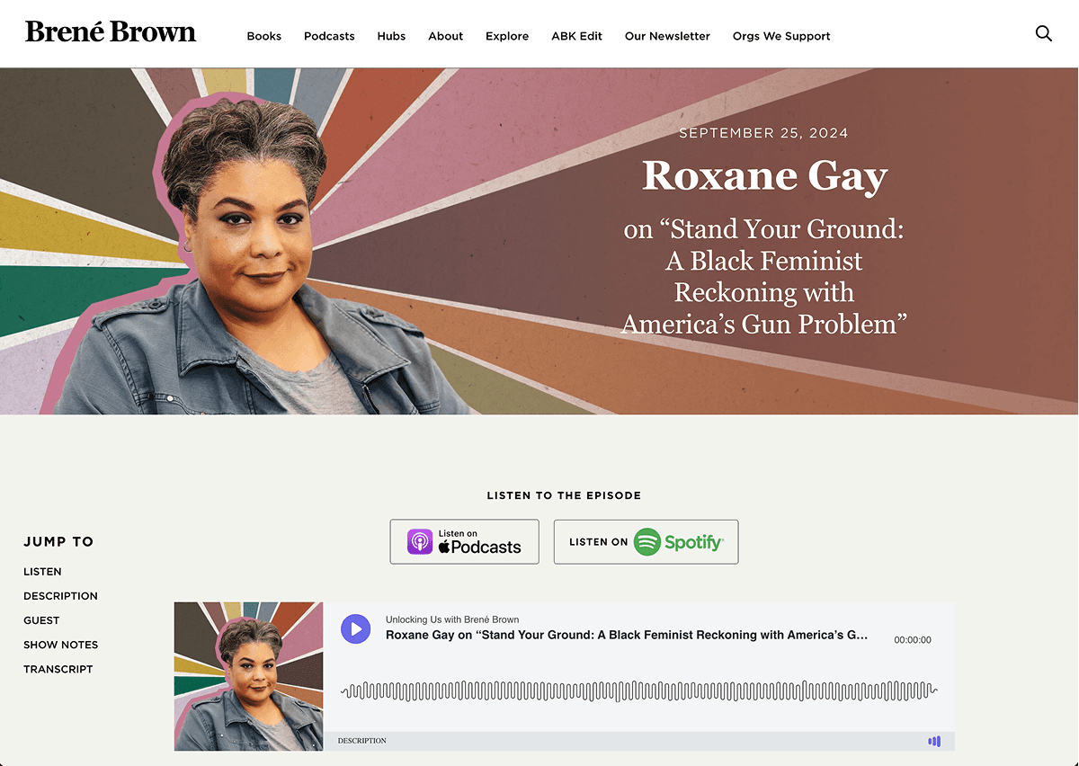The image size is (1079, 766).
Task: Open Listen on Spotify button
Action: 646,542
